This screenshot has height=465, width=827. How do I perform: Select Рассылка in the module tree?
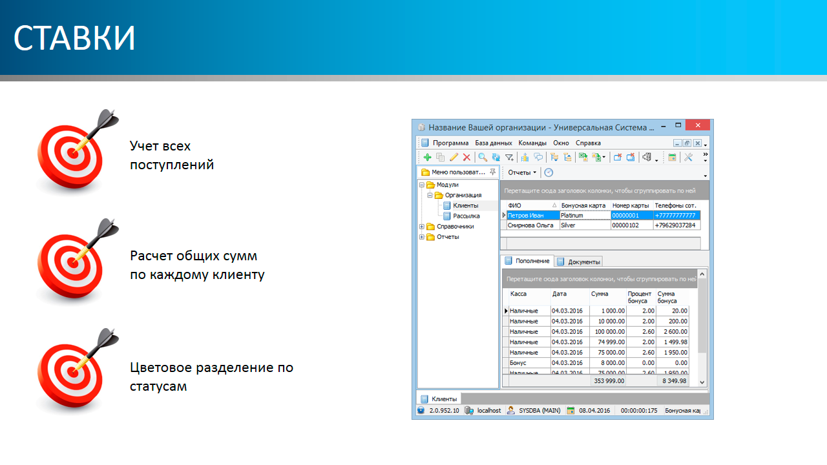466,216
